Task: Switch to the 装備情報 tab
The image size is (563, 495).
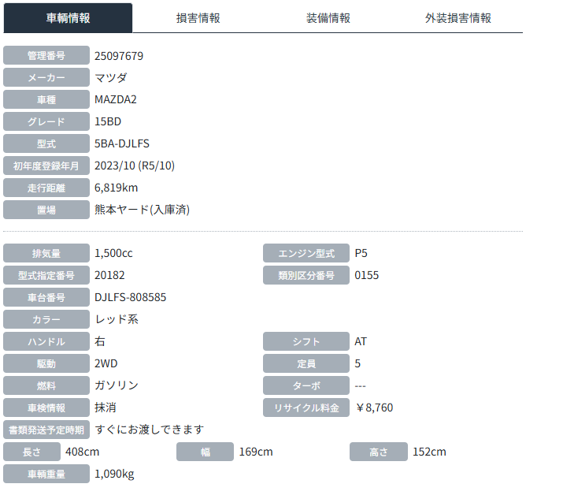Action: [328, 17]
